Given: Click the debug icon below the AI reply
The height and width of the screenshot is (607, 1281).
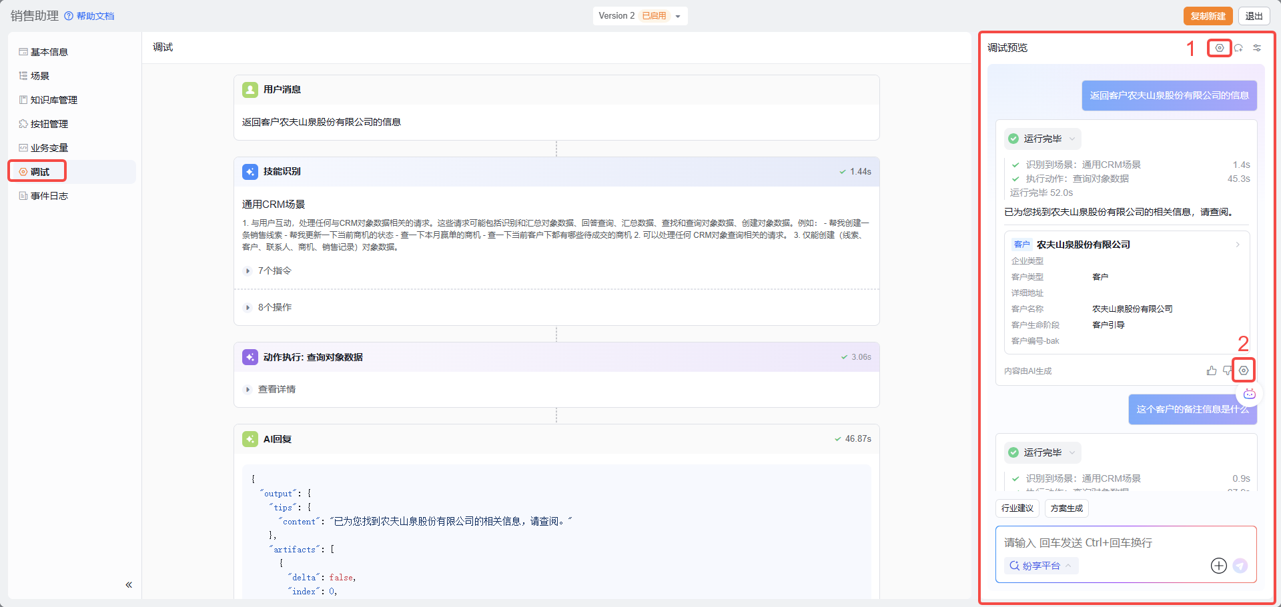Looking at the screenshot, I should 1244,370.
